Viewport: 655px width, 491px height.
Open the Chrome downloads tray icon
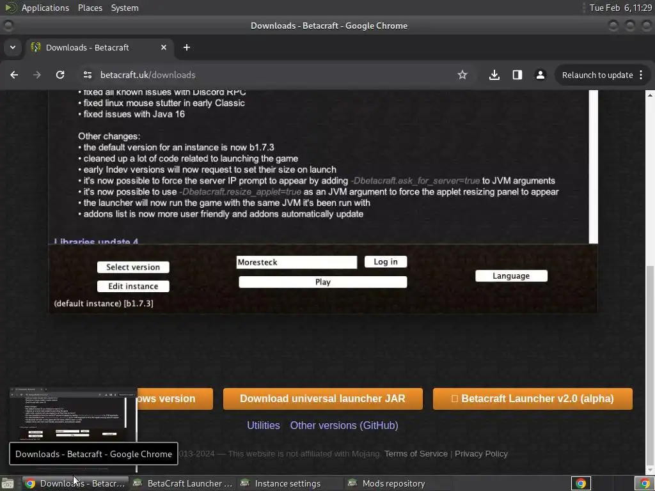coord(494,75)
